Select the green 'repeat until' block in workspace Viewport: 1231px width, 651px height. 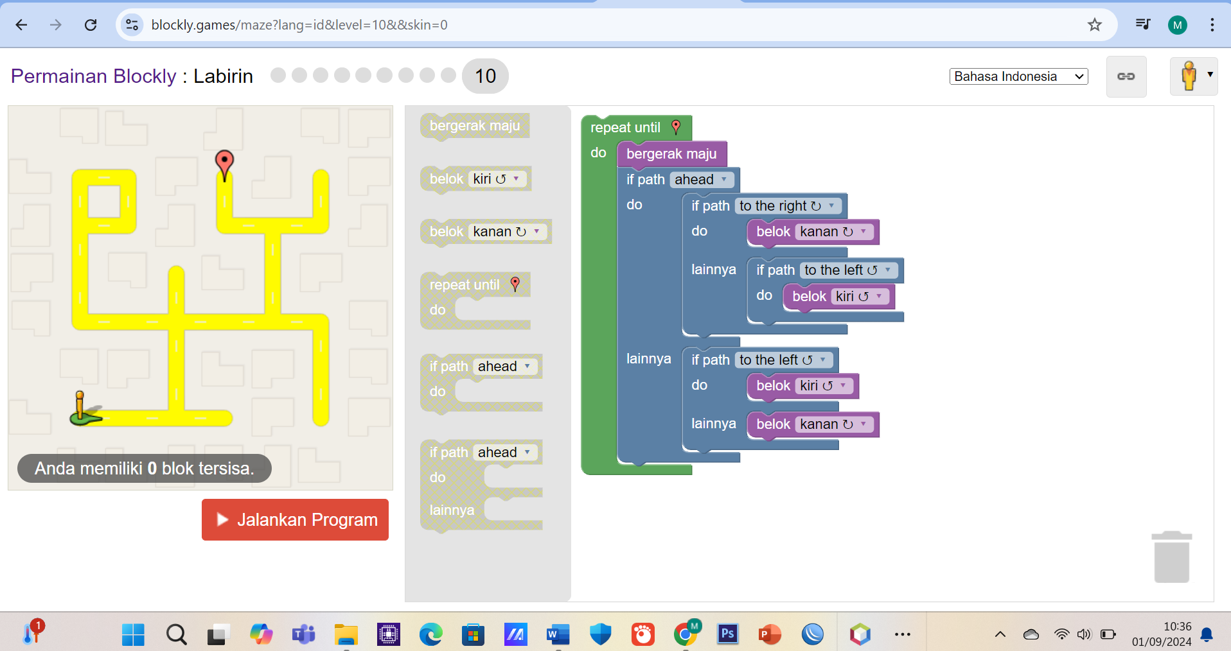624,128
